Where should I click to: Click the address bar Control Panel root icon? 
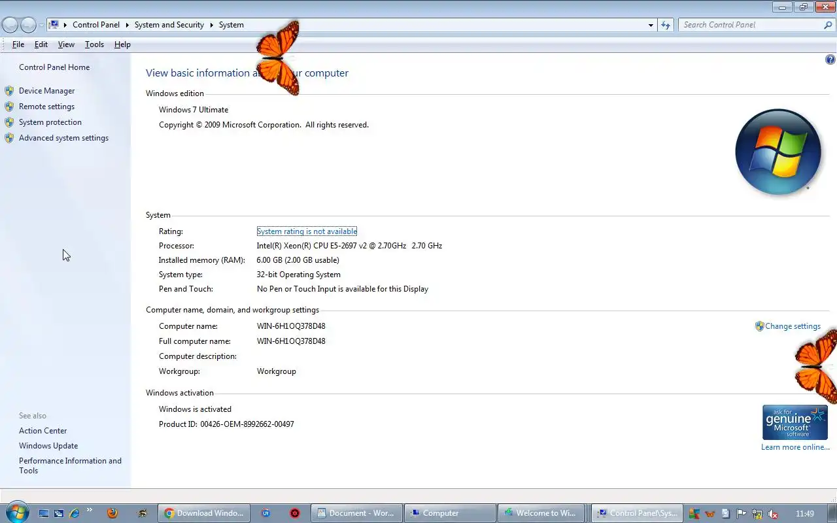click(x=54, y=25)
